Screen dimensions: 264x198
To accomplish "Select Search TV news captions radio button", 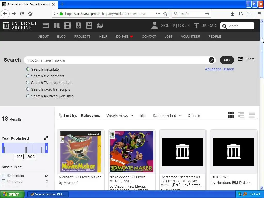I will tap(28, 82).
